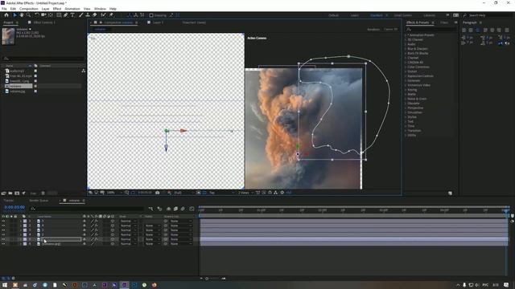Select the Rotation tool

pyautogui.click(x=37, y=15)
